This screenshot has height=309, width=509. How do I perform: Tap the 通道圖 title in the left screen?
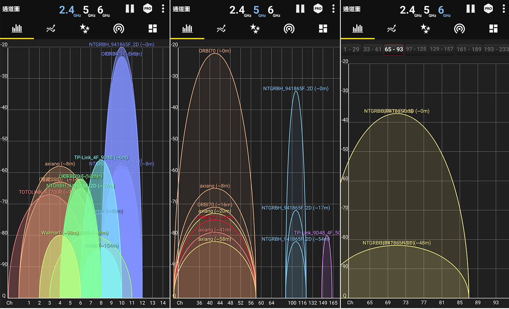click(11, 9)
